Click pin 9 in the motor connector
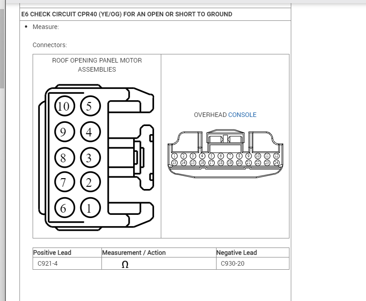This screenshot has height=301, width=366. 65,132
